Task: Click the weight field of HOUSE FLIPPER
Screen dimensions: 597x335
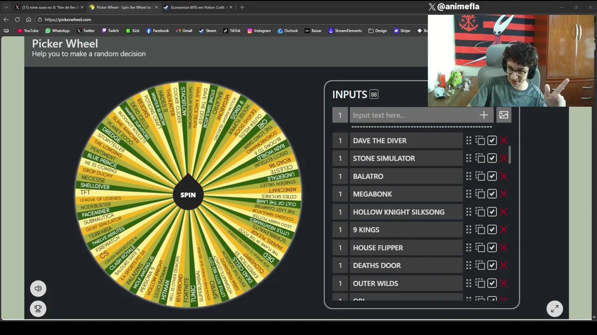Action: (340, 248)
